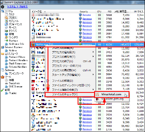Sort by the Security column header
This screenshot has width=145, height=132.
click(84, 12)
